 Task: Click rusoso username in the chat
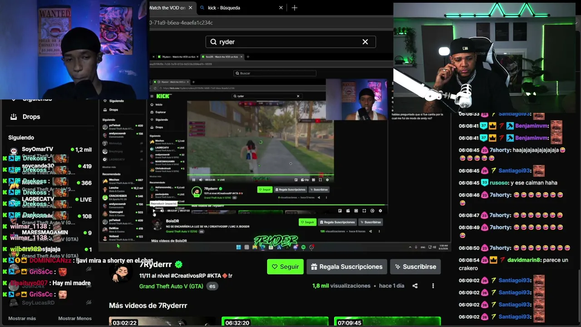[499, 183]
